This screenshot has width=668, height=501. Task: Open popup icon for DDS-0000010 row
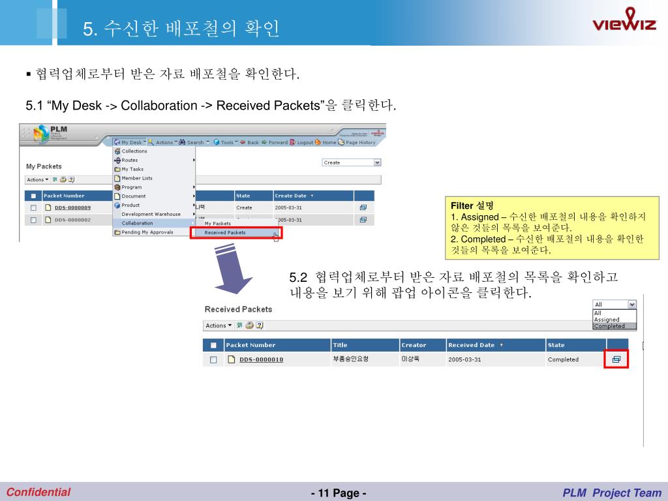[x=616, y=359]
